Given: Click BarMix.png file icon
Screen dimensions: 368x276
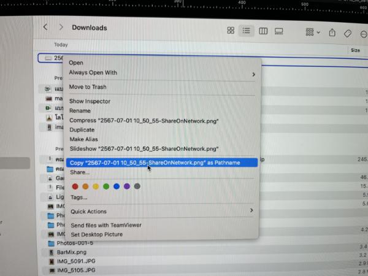Looking at the screenshot, I should (x=51, y=253).
